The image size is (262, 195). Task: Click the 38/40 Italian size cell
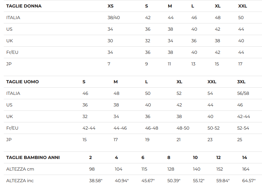point(113,18)
